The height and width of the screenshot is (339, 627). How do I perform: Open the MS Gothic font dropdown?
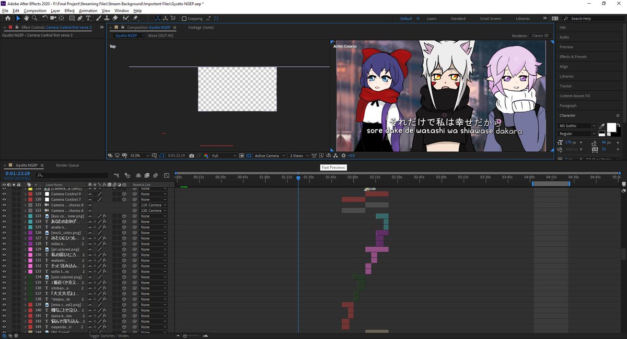coord(577,126)
